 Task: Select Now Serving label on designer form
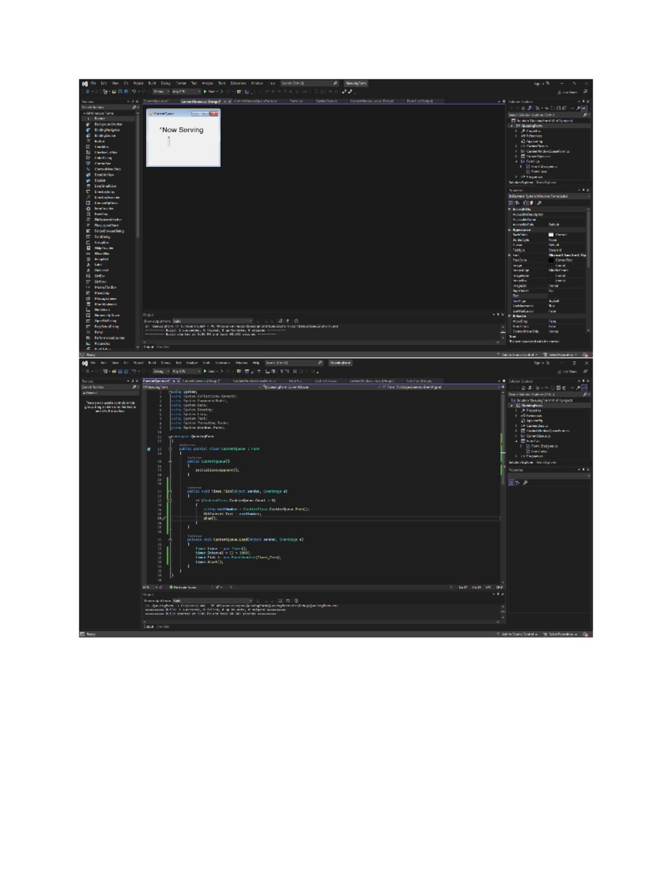(x=181, y=130)
